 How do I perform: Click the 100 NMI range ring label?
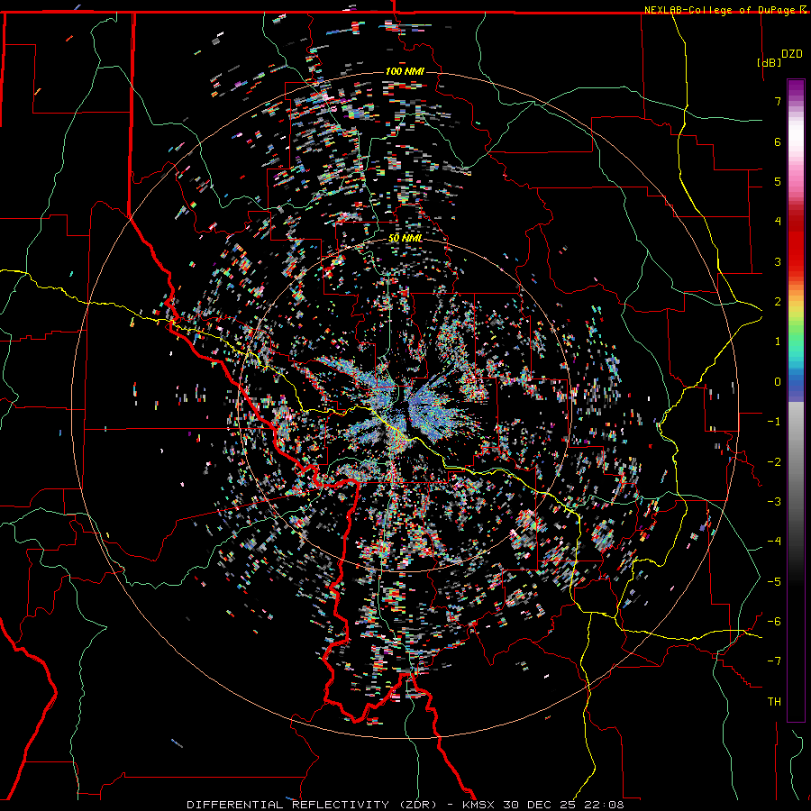tap(405, 71)
